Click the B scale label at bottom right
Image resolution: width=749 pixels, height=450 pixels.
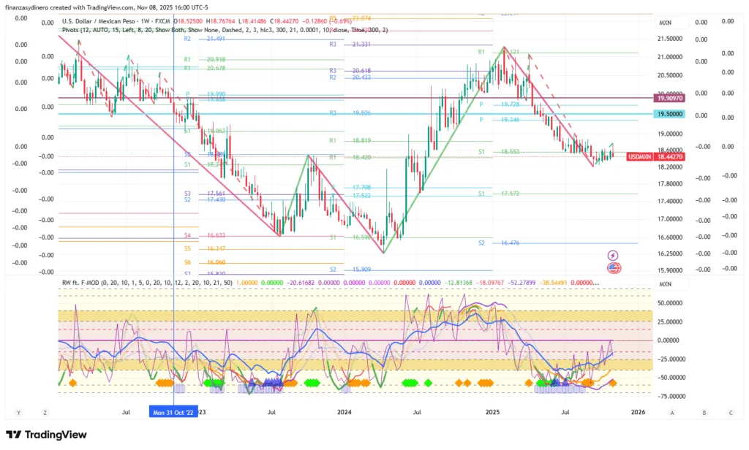[704, 412]
